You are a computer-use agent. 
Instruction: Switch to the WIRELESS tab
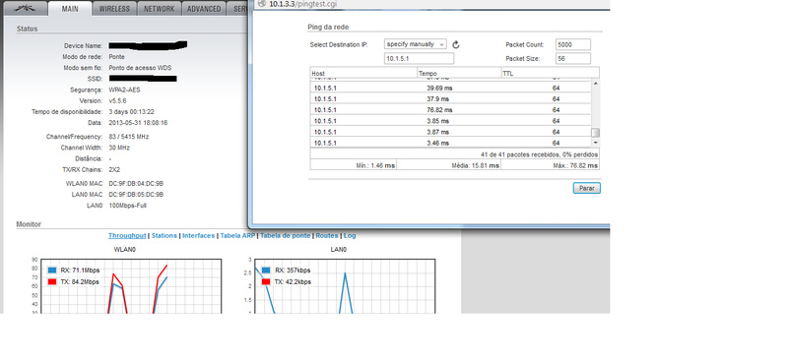(x=114, y=9)
